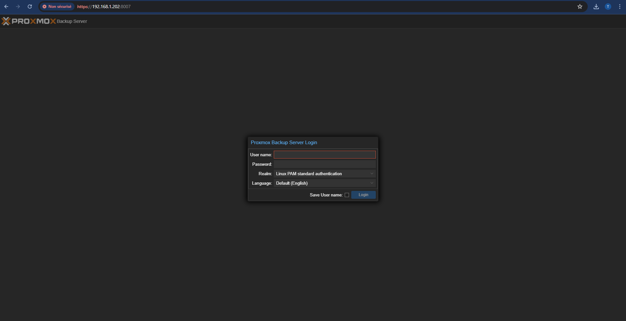The width and height of the screenshot is (626, 321).
Task: Open the Realm dropdown
Action: 324,174
